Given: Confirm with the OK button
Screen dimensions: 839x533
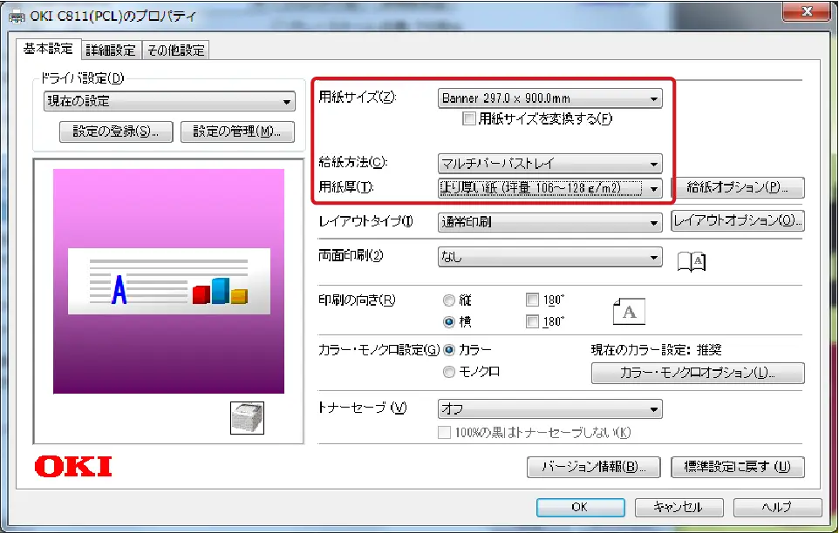Looking at the screenshot, I should (x=581, y=508).
